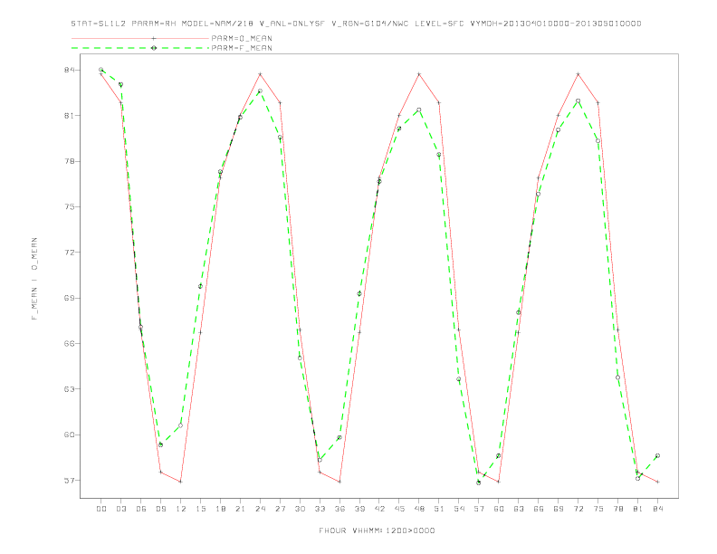The image size is (717, 554).
Task: Click the x-axis tick label 48
Action: pyautogui.click(x=419, y=509)
